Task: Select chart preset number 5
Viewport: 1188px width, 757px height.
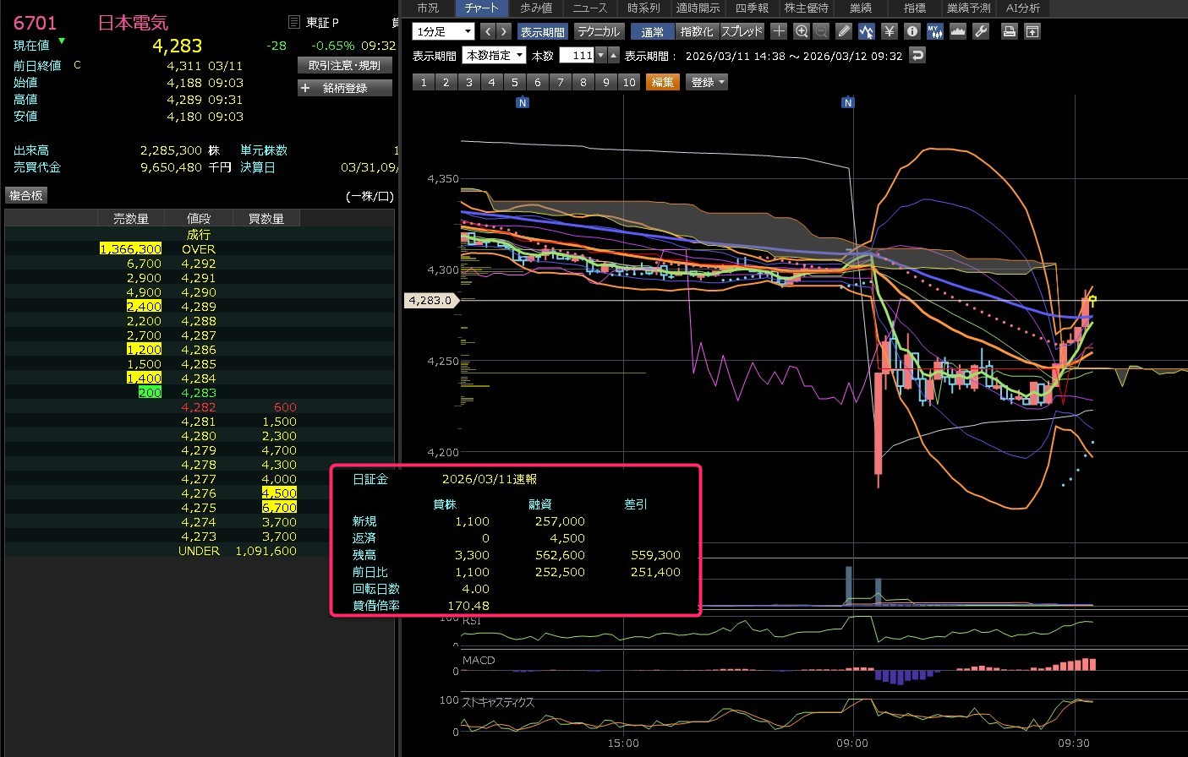Action: [x=514, y=82]
